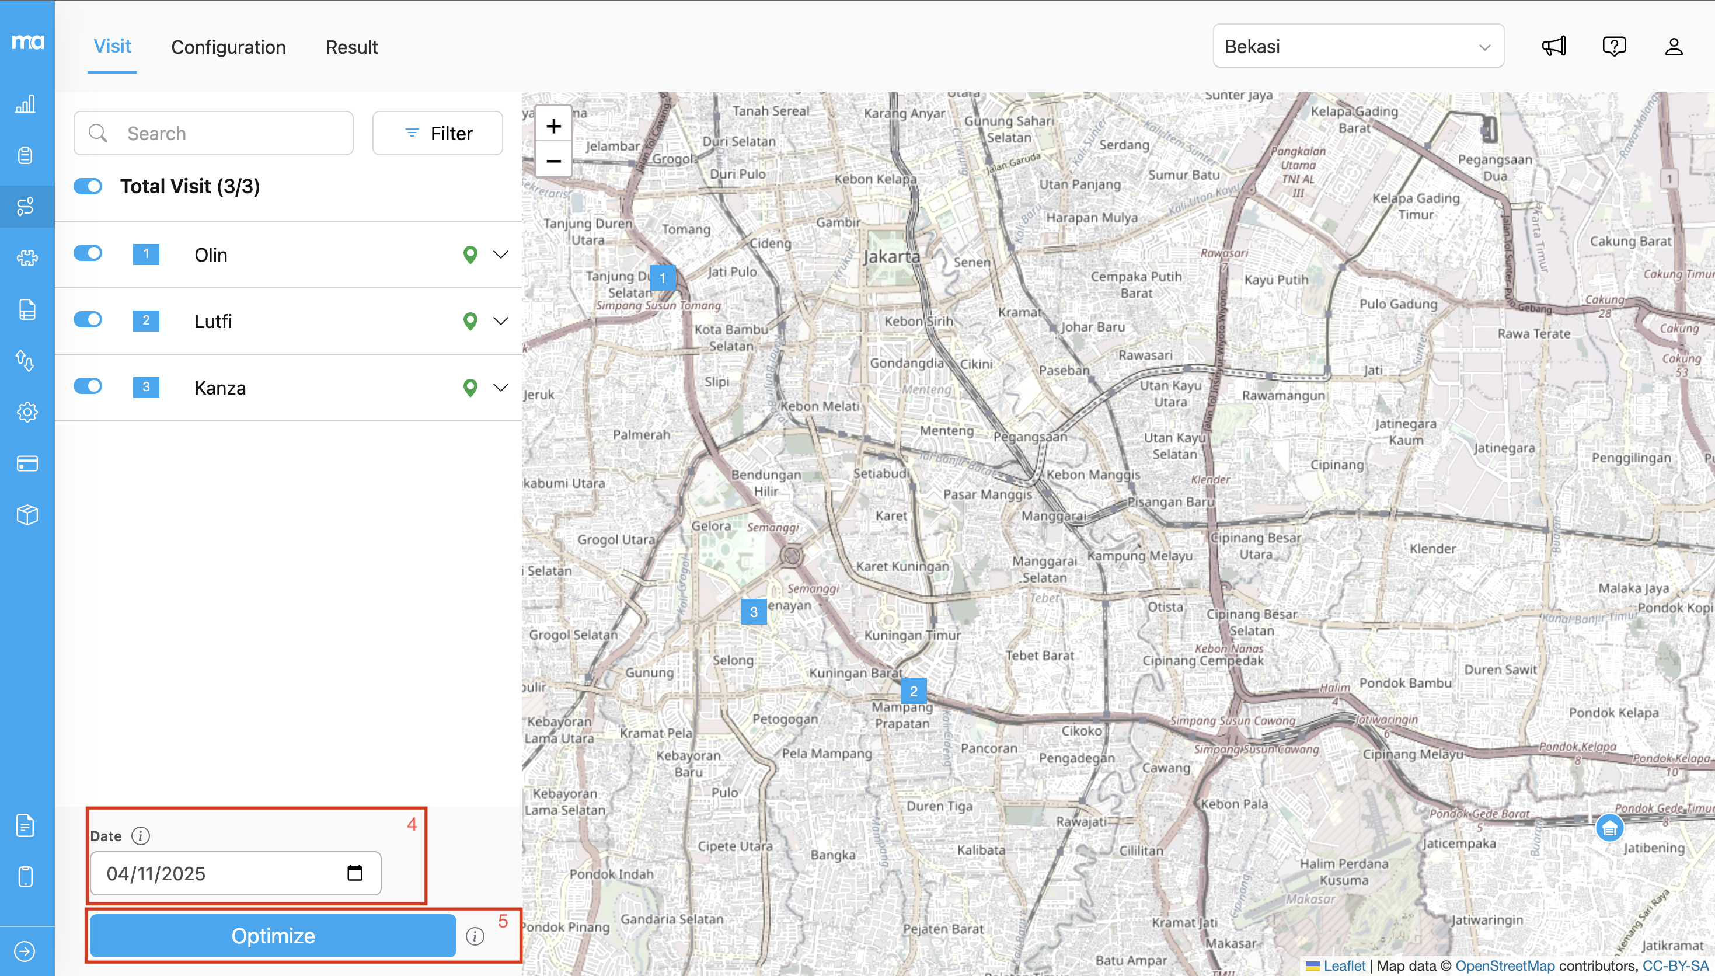
Task: Click the info icon next to Optimize
Action: coord(475,936)
